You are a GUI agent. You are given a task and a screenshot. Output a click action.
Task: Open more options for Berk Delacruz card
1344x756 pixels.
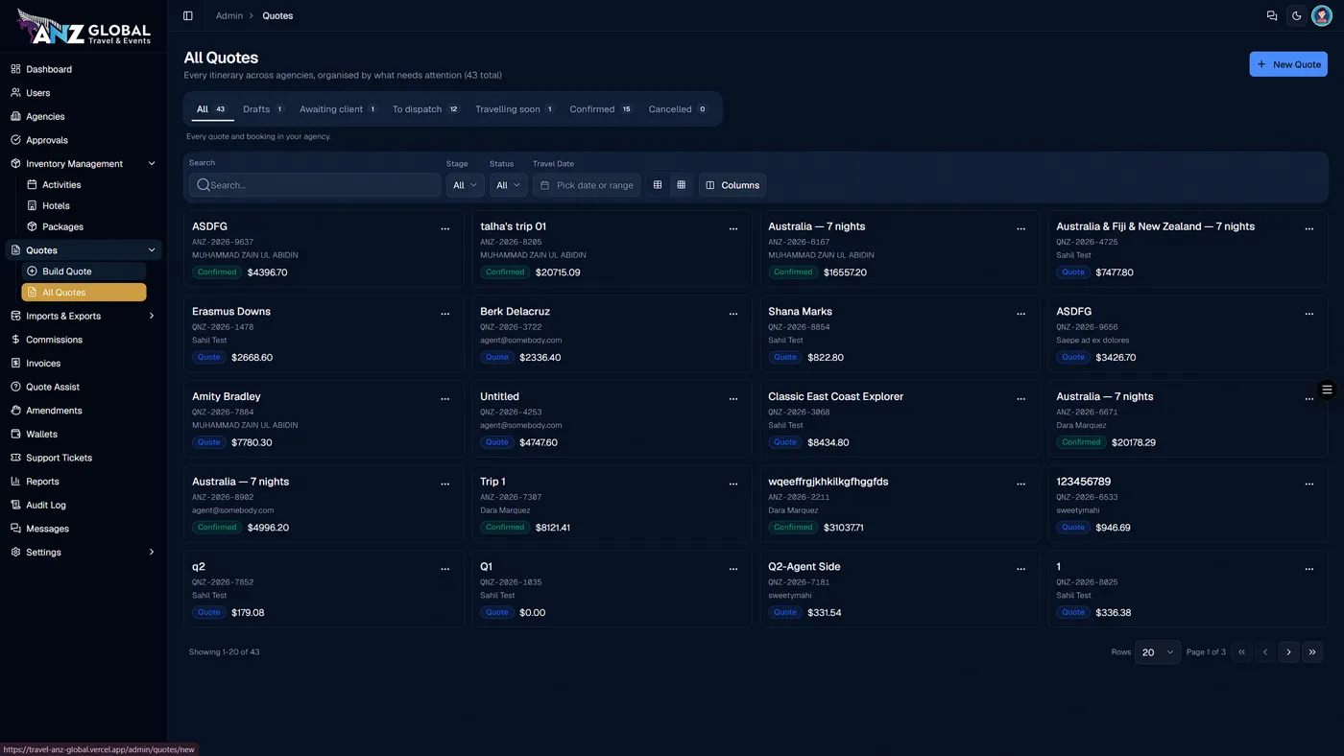[733, 314]
